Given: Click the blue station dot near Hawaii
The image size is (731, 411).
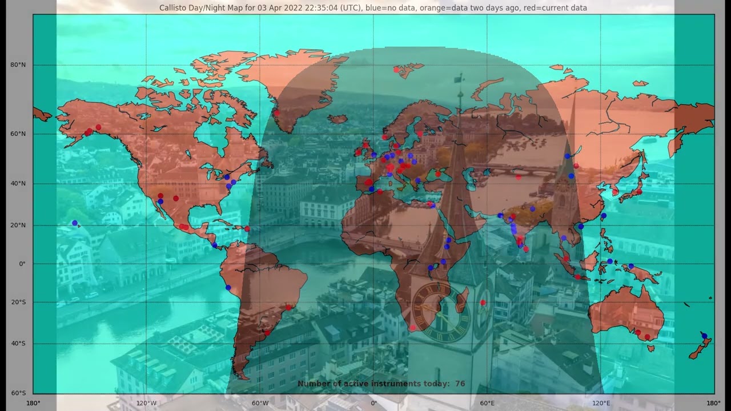Looking at the screenshot, I should pos(75,223).
